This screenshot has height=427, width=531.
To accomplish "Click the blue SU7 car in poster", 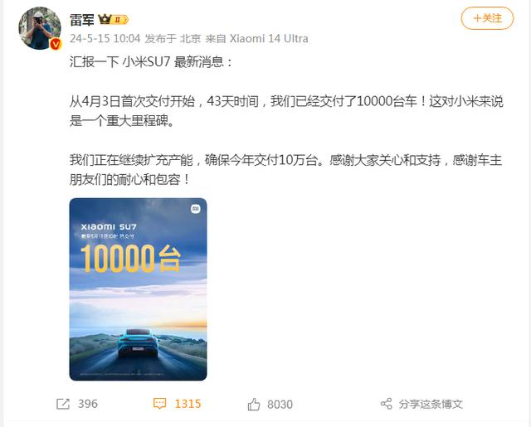I will (138, 342).
